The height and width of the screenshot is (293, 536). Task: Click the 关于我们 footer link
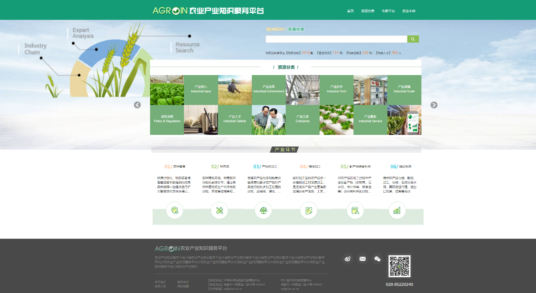pos(160,282)
